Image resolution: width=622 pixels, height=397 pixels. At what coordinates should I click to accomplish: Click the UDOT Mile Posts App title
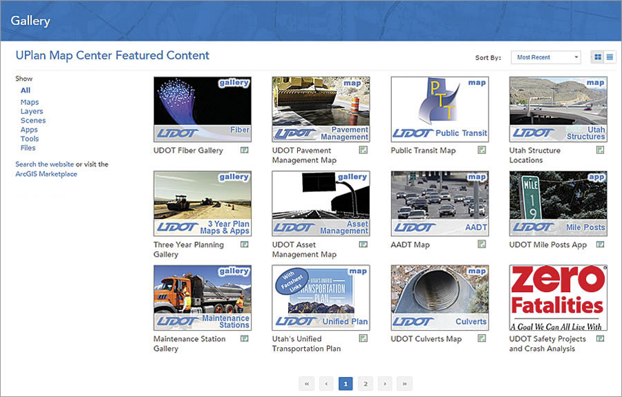click(548, 245)
